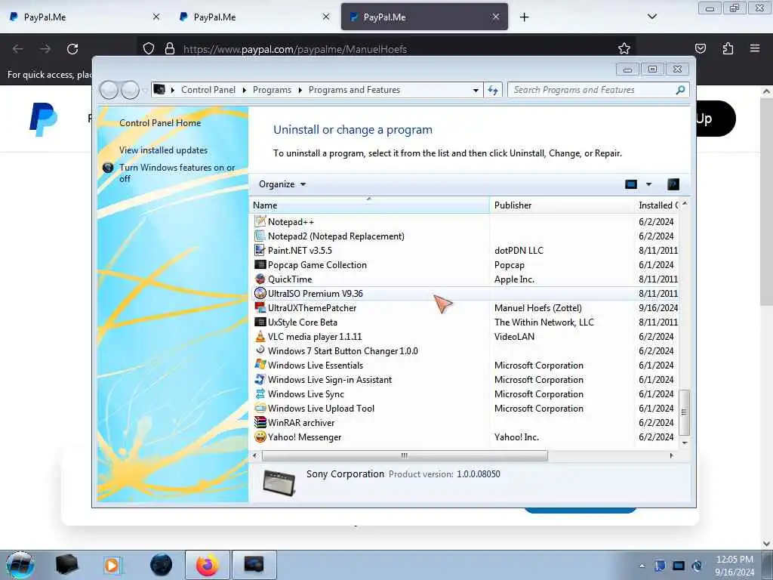Click the QuickTime program icon
Screen dimensions: 773x580
pos(260,279)
